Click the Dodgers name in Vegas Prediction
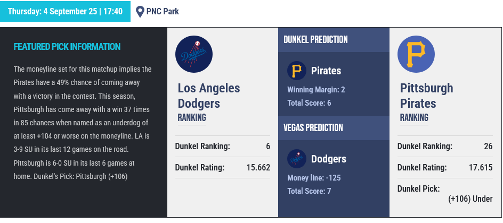This screenshot has height=223, width=503. tap(329, 159)
